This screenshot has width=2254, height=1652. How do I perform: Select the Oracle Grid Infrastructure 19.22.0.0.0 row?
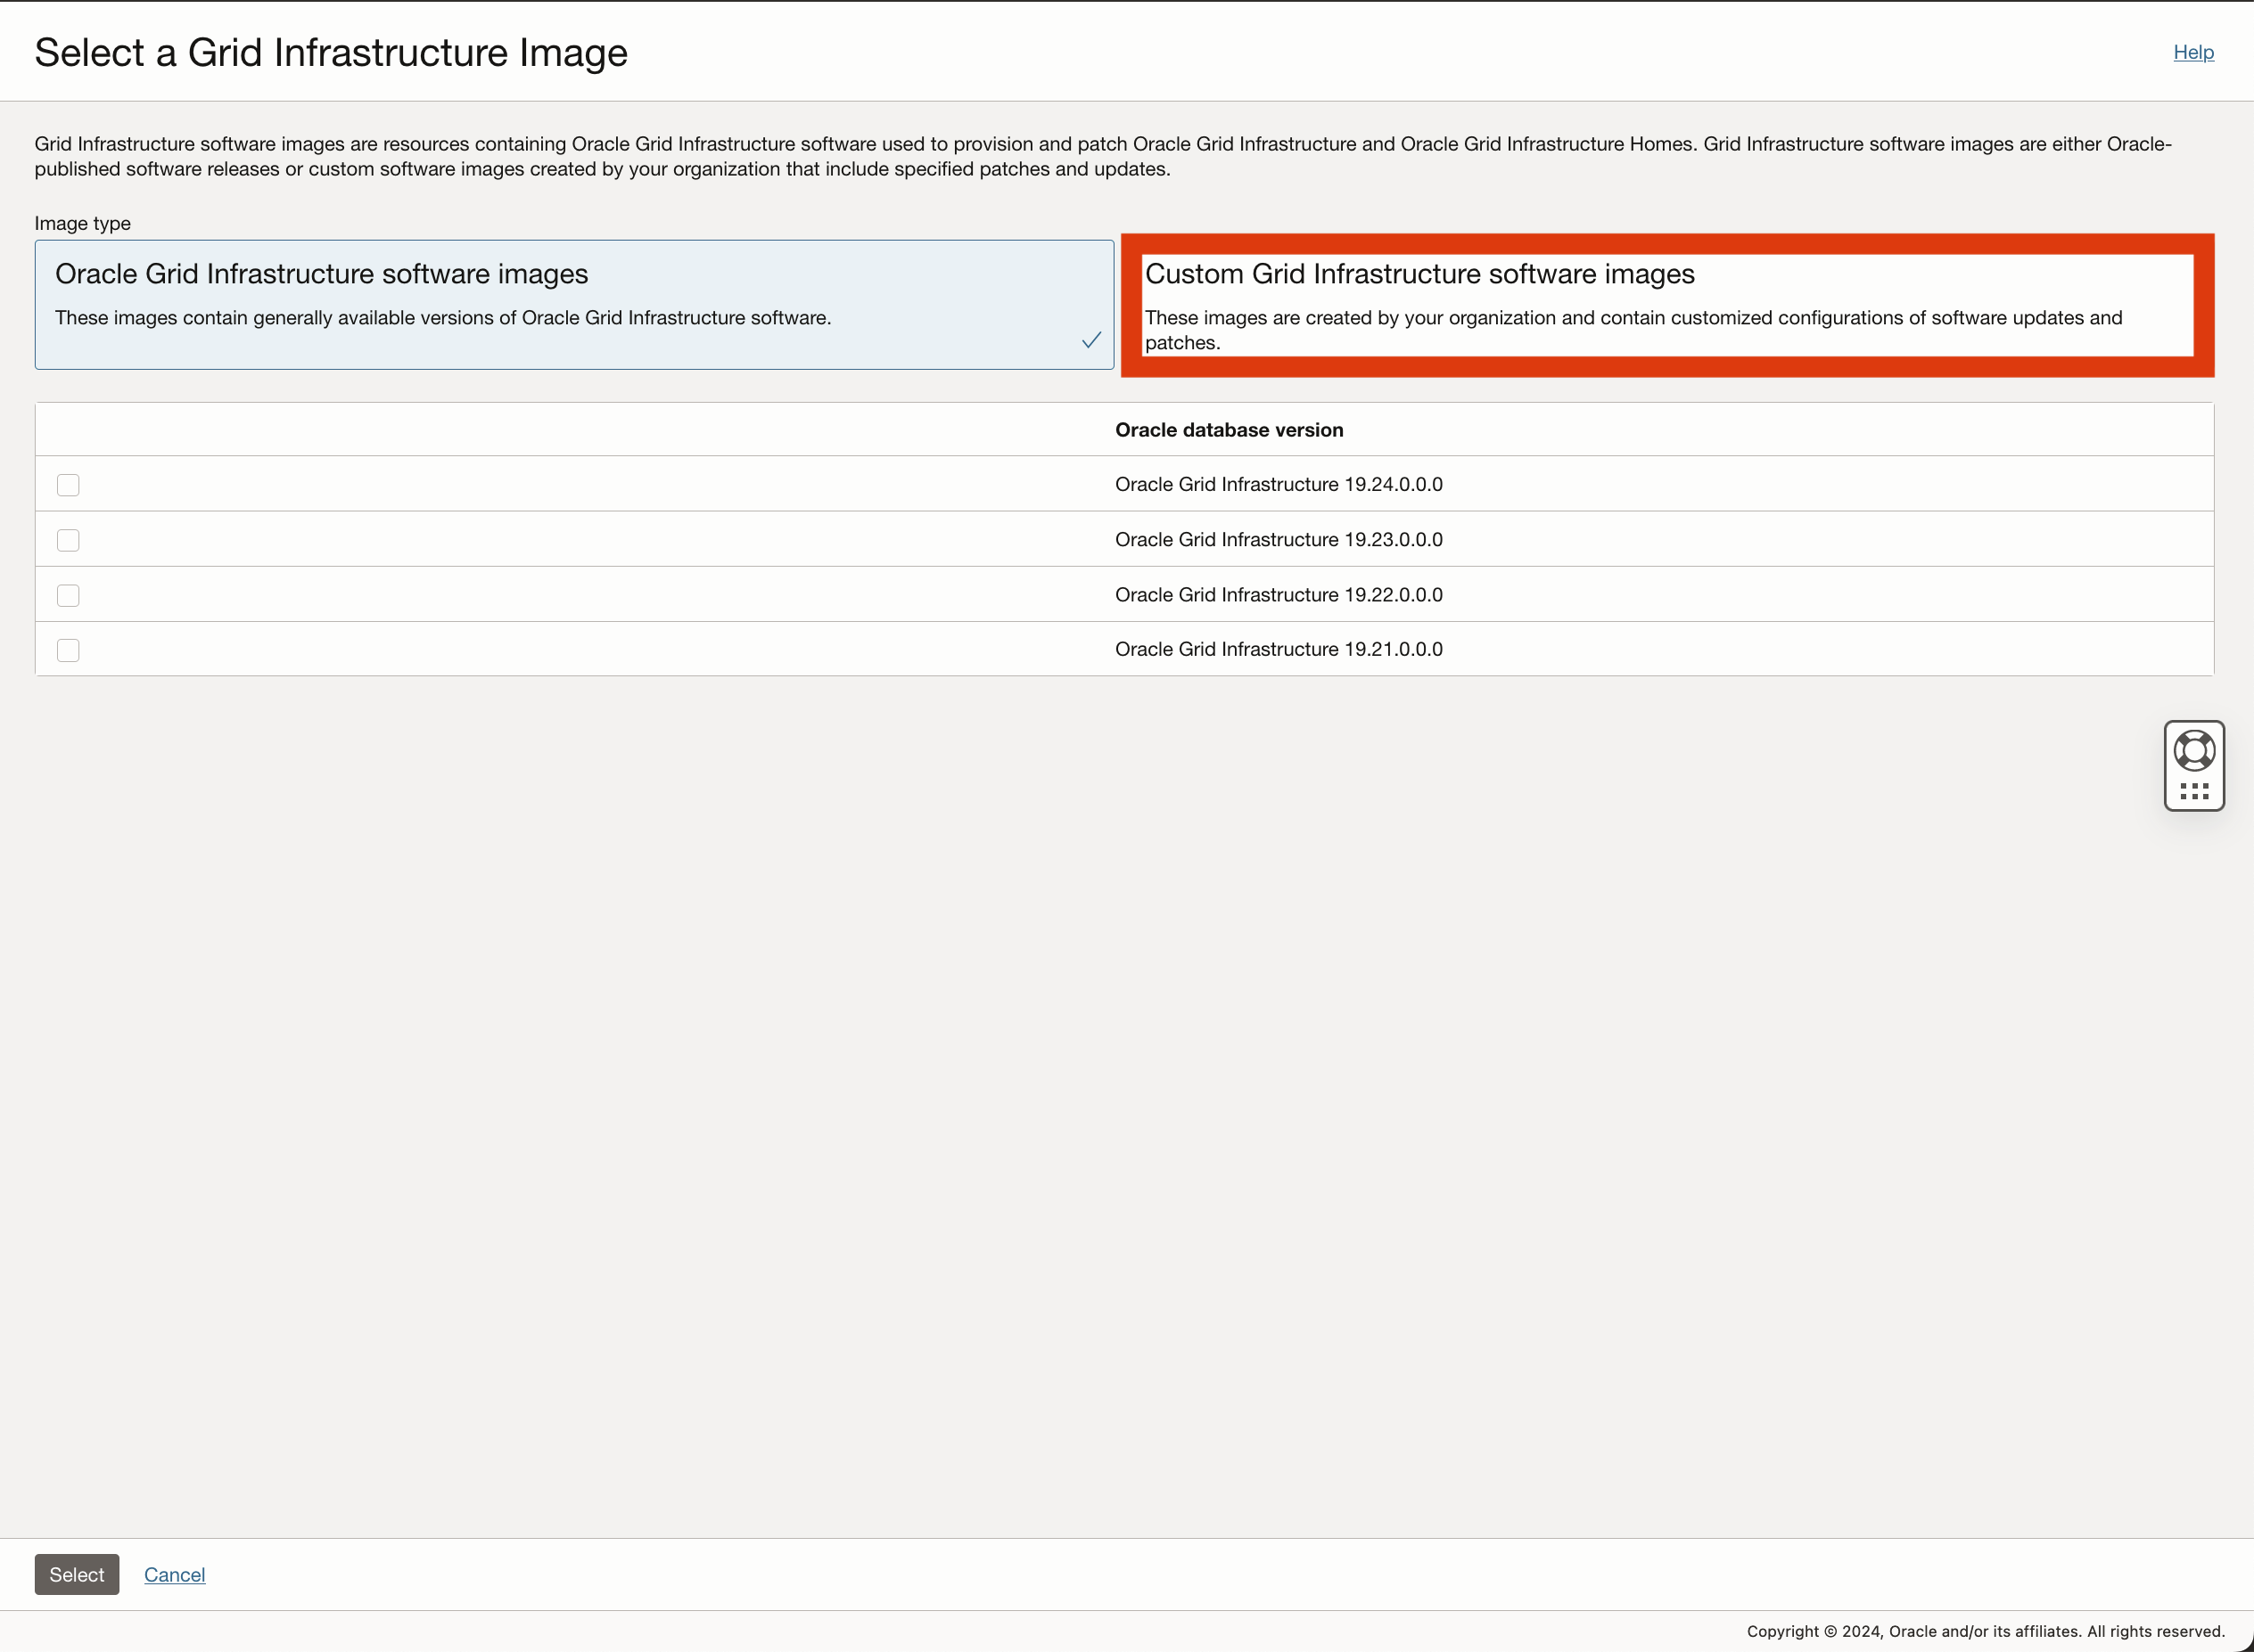coord(1279,594)
